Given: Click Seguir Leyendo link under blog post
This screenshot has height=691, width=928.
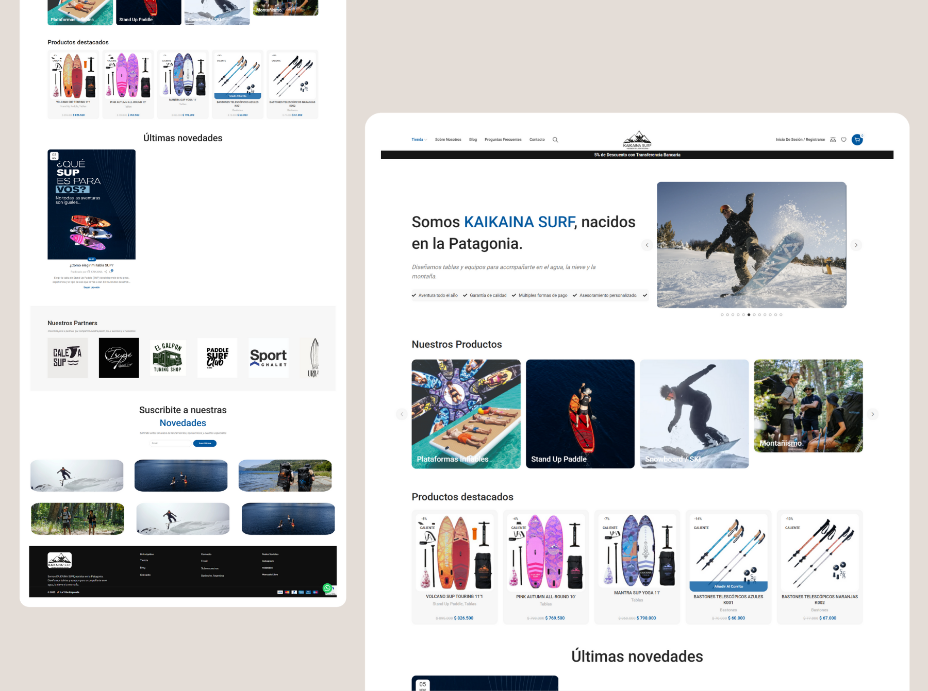Looking at the screenshot, I should click(91, 288).
